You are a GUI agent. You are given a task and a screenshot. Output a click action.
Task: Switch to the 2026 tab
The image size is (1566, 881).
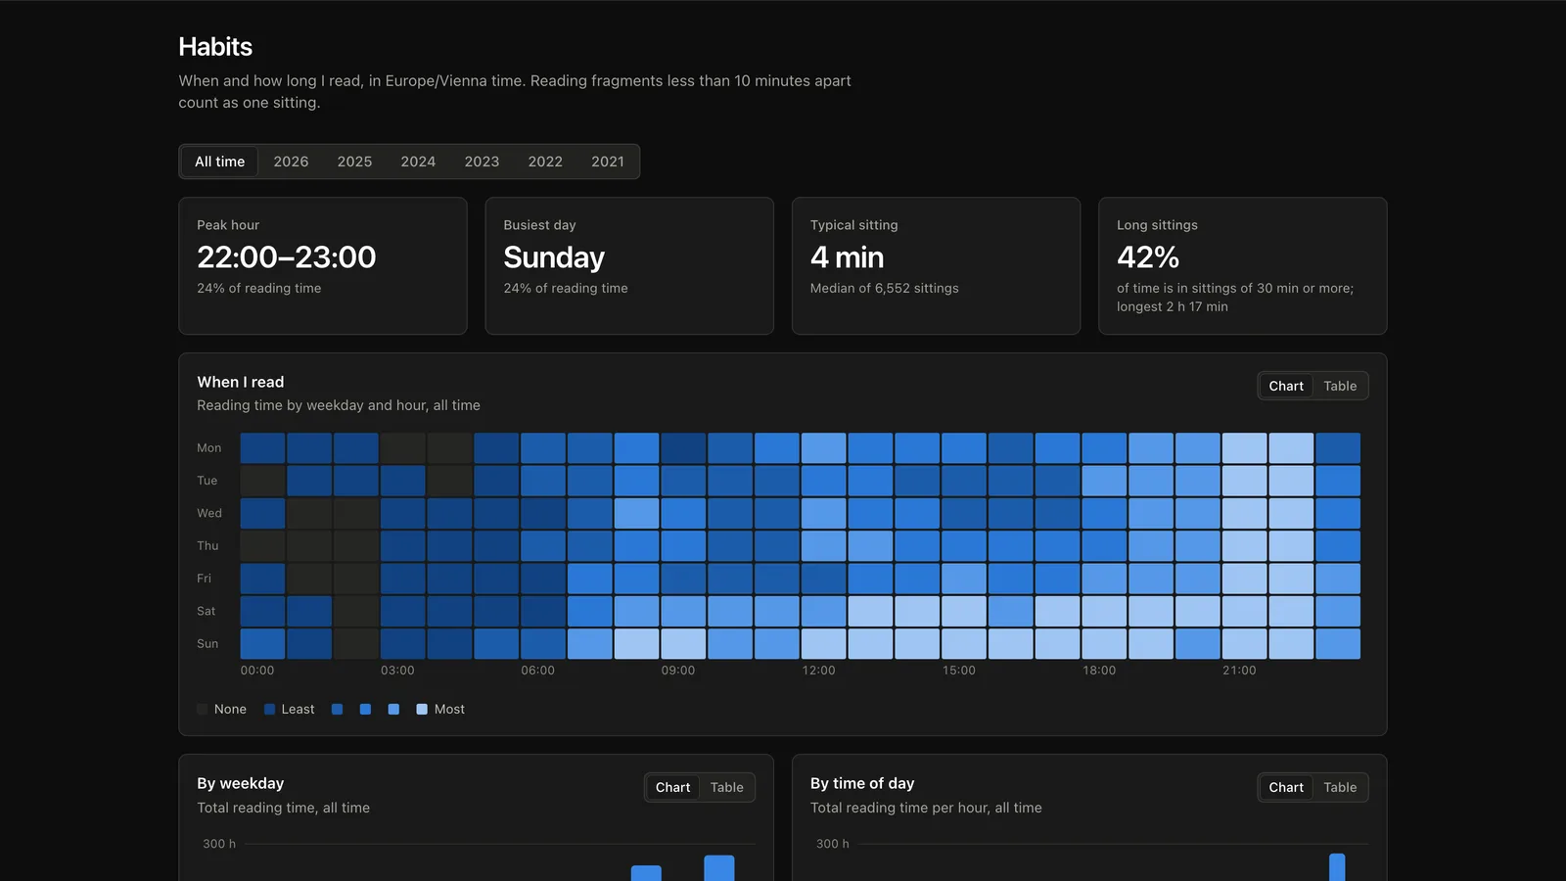click(x=291, y=162)
